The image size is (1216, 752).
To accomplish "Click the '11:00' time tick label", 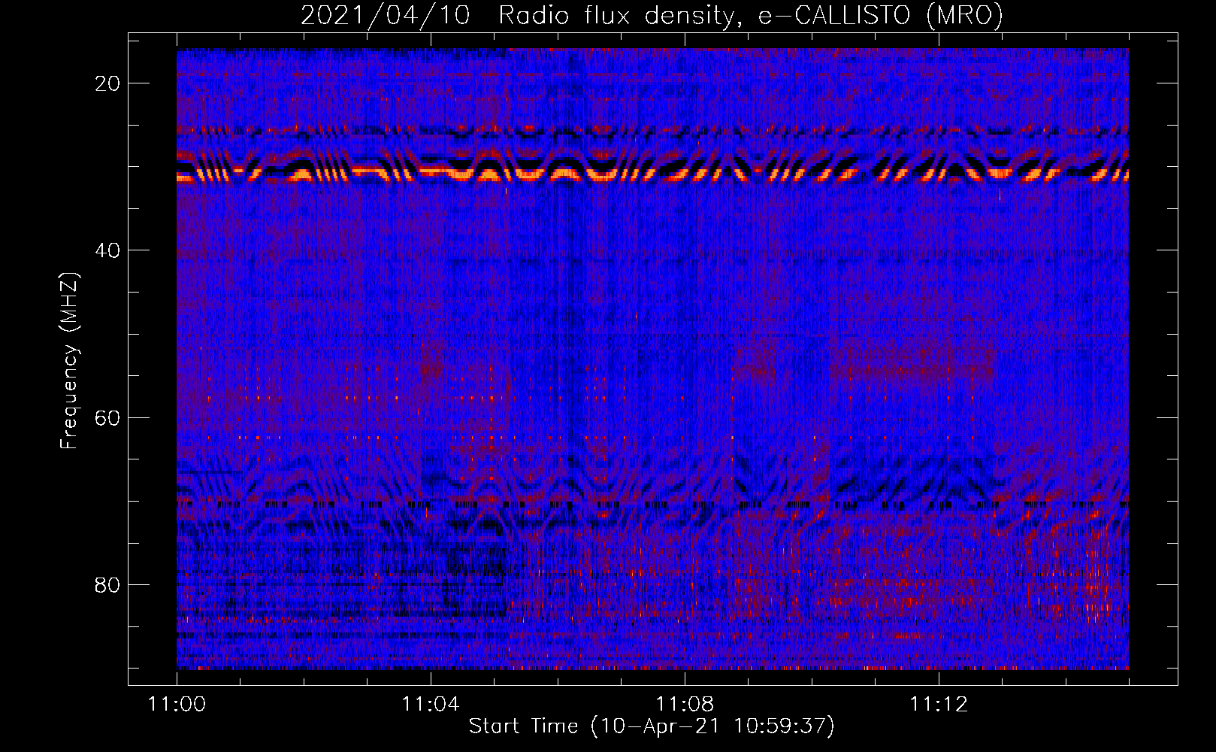I will [177, 704].
